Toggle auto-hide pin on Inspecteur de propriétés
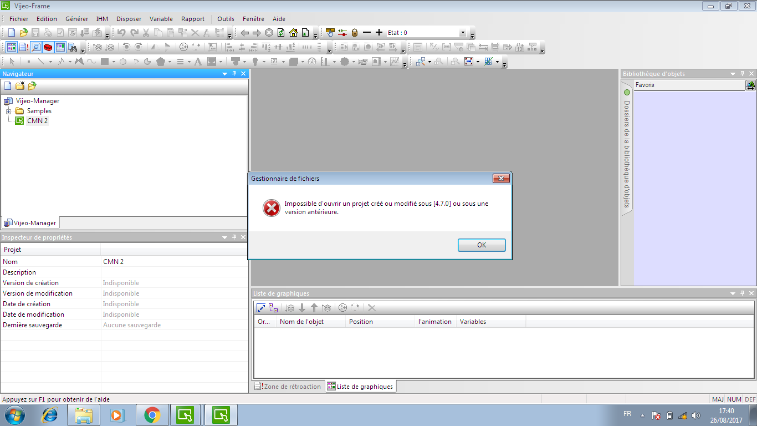The height and width of the screenshot is (426, 757). 234,237
